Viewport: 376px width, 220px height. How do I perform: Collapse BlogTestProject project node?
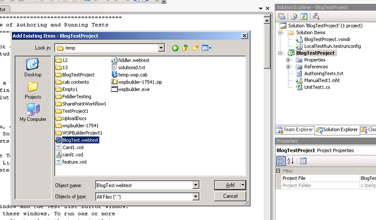280,53
